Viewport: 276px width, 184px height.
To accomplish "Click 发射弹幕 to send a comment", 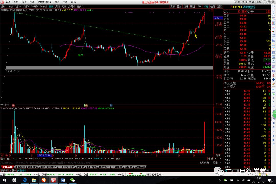I will coord(204,163).
